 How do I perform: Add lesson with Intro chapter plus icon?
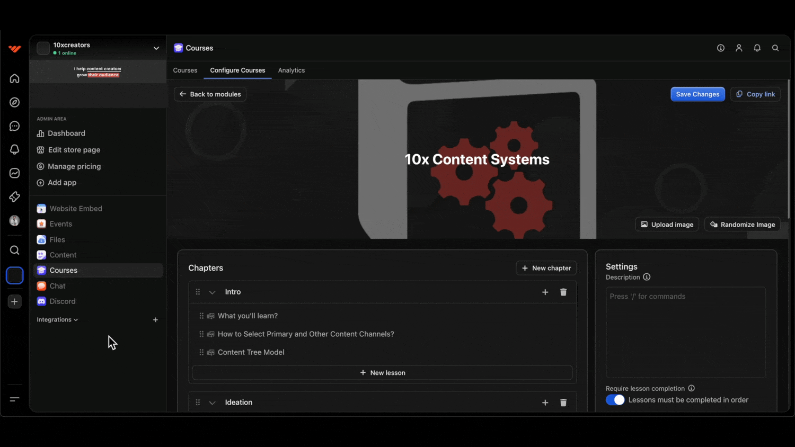[545, 292]
